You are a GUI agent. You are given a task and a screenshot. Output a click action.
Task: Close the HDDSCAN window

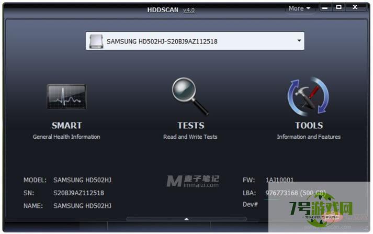tap(355, 7)
